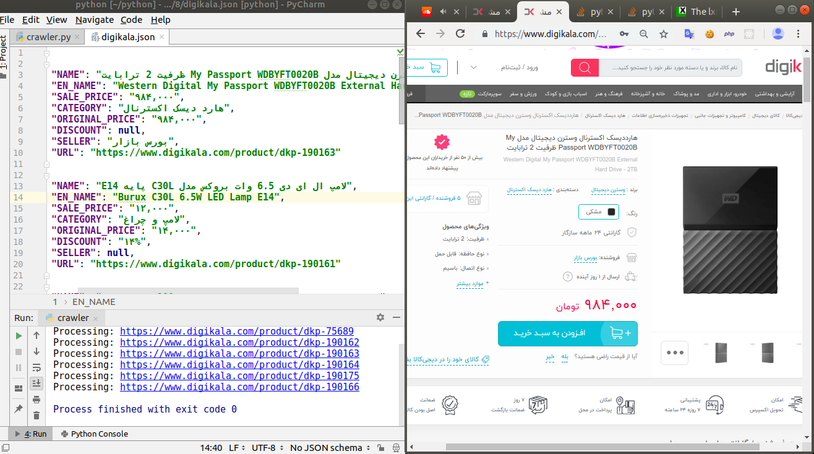The image size is (814, 454).
Task: Clear all Run console output via trash icon
Action: pos(36,416)
